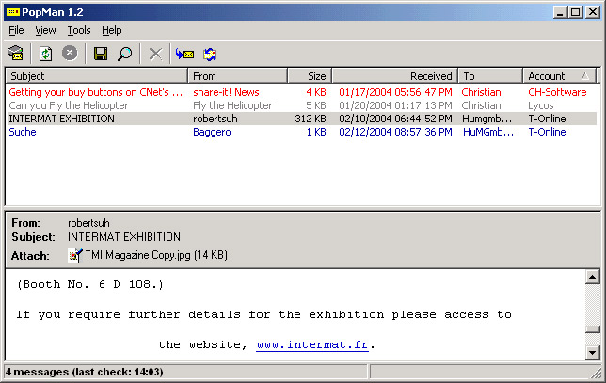Click 'TMI Magazine Copy.jpg (14 KB)' attachment name
Image resolution: width=606 pixels, height=383 pixels.
click(x=156, y=255)
